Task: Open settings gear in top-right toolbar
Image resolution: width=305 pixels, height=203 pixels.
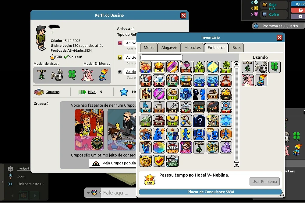Action: (300, 16)
